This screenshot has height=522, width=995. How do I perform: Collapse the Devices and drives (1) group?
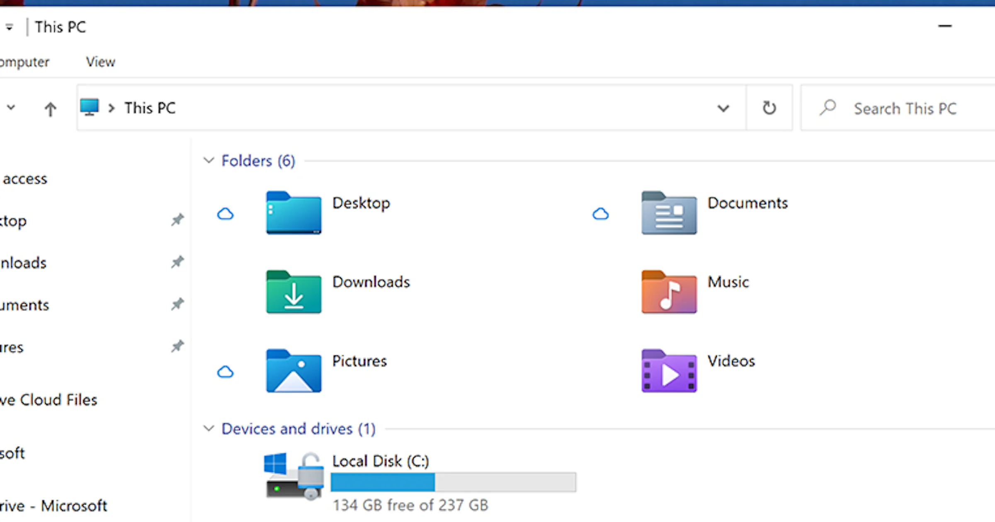tap(209, 428)
